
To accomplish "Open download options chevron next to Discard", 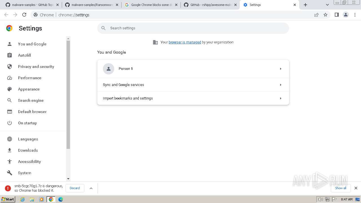I will tap(91, 188).
